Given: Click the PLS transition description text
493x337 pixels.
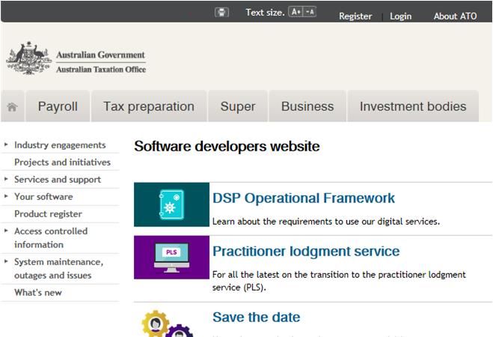Looking at the screenshot, I should coord(339,281).
